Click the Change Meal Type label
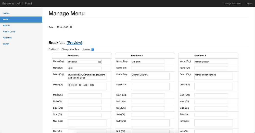255x133 pixels. pyautogui.click(x=71, y=49)
